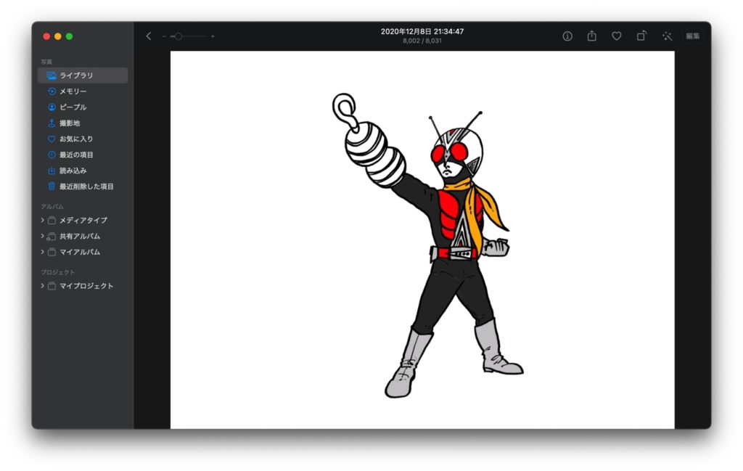The height and width of the screenshot is (471, 743).
Task: Click the 最近削除した項目 trash icon
Action: pyautogui.click(x=52, y=187)
